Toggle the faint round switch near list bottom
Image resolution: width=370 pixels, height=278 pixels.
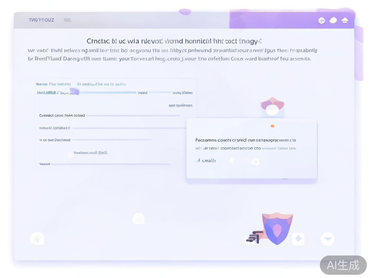70,155
